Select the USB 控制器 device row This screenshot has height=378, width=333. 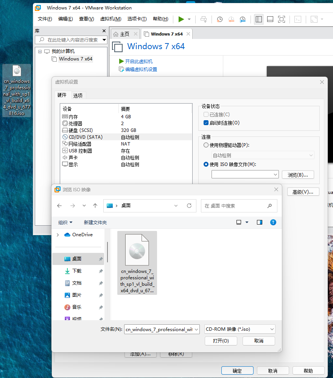[x=126, y=151]
